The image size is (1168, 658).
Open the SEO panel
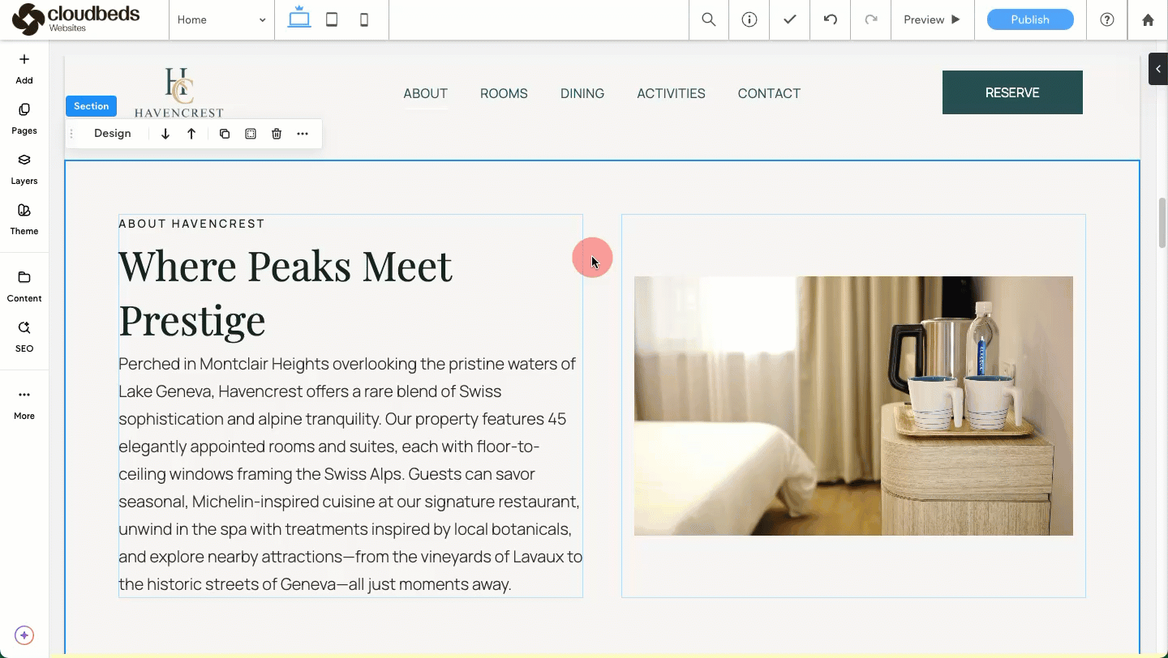click(24, 336)
